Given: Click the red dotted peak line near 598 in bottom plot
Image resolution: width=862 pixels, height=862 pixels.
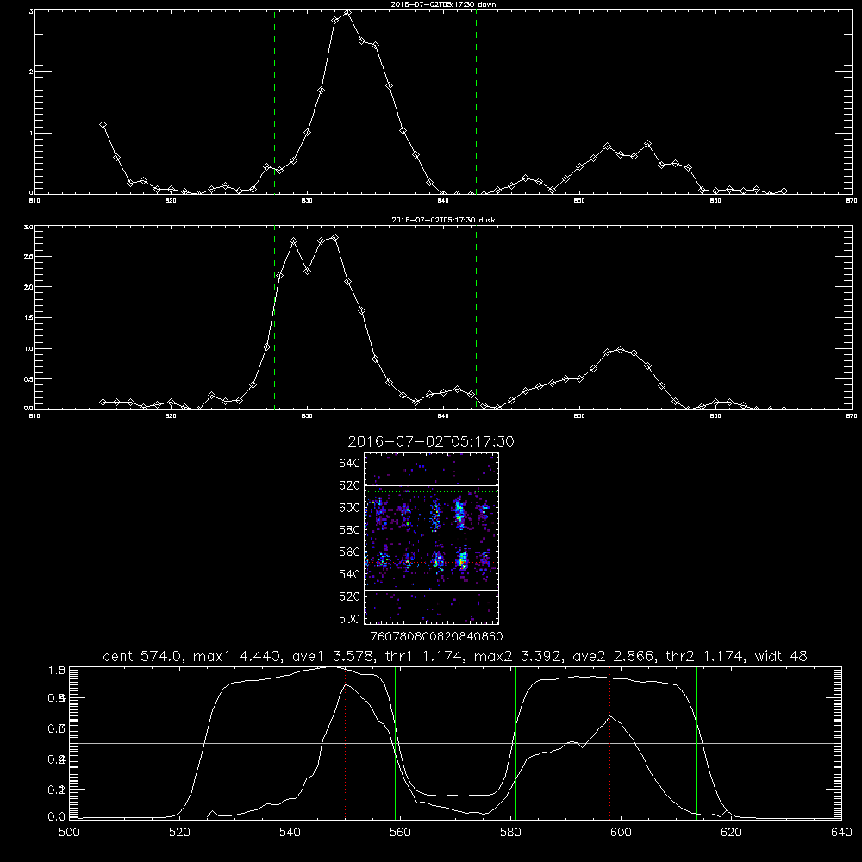Looking at the screenshot, I should click(610, 742).
